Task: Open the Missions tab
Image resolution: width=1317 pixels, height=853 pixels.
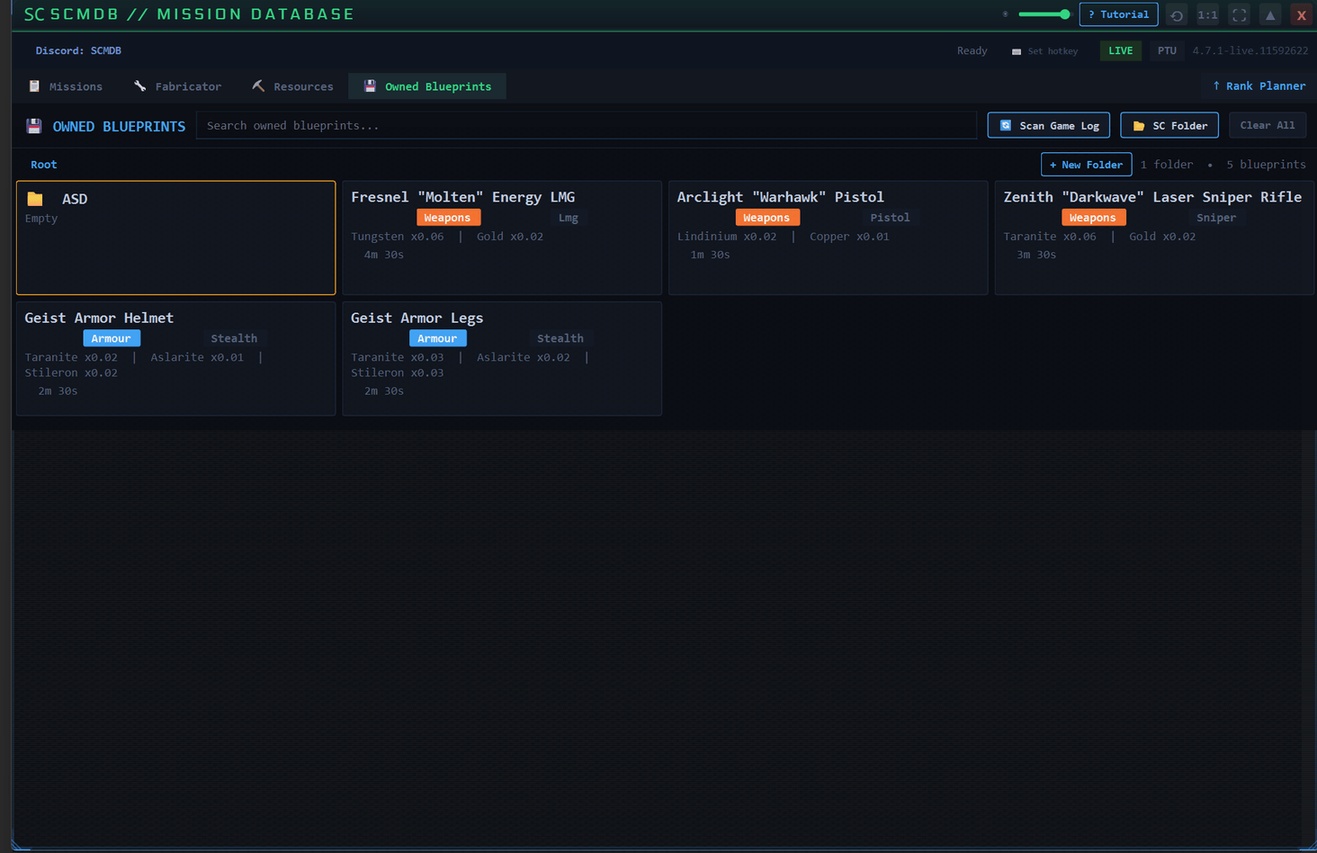Action: click(x=66, y=86)
